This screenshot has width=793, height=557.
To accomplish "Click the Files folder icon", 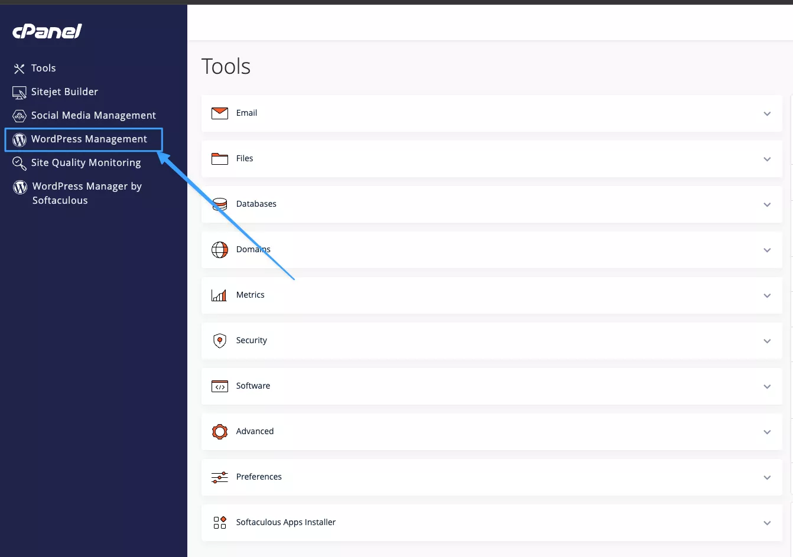I will point(219,158).
